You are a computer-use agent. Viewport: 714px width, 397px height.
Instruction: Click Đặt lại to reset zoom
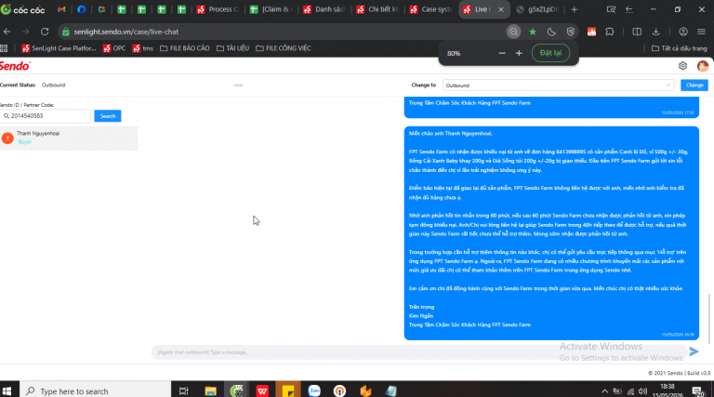tap(550, 53)
